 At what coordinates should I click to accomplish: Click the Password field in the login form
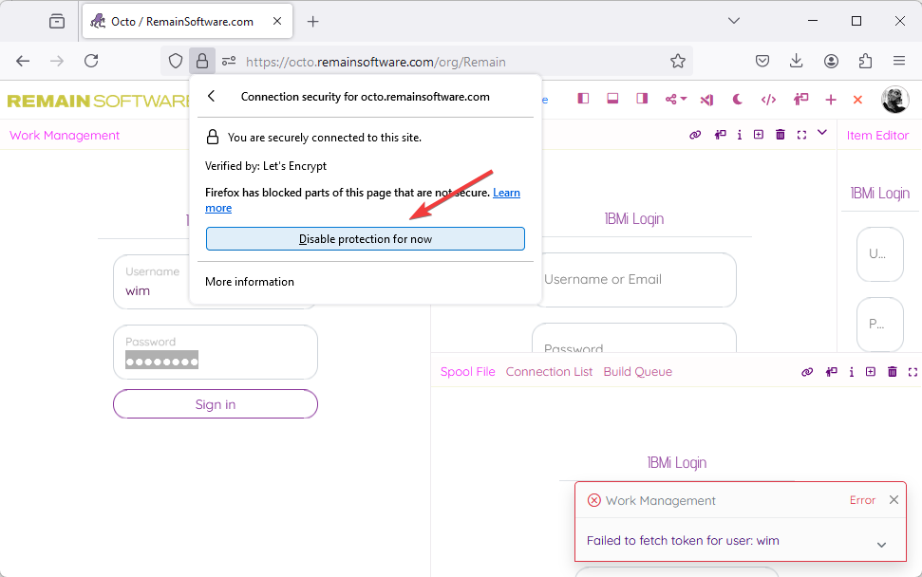216,352
